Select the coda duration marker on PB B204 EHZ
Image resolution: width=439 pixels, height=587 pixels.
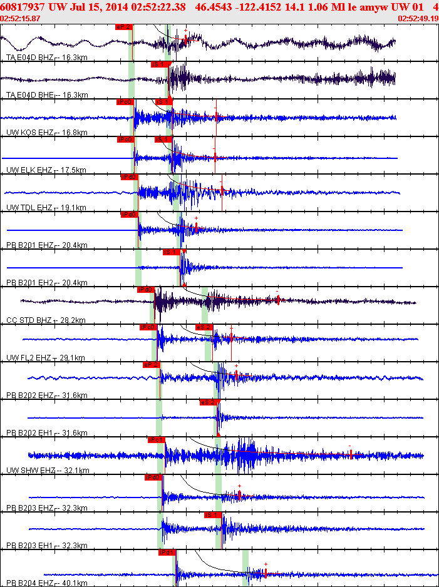266,573
